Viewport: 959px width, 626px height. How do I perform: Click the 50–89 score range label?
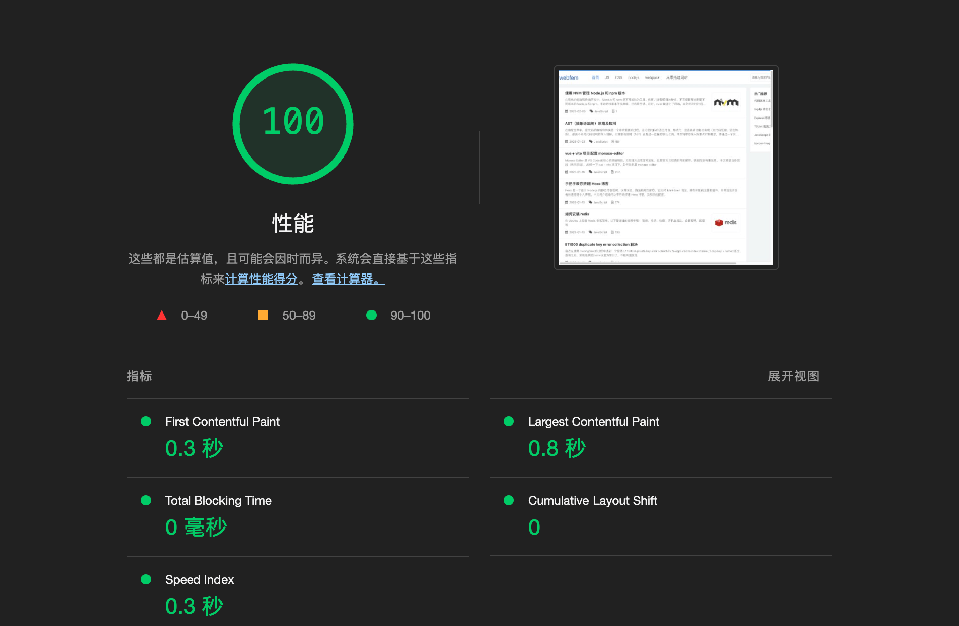click(x=299, y=316)
